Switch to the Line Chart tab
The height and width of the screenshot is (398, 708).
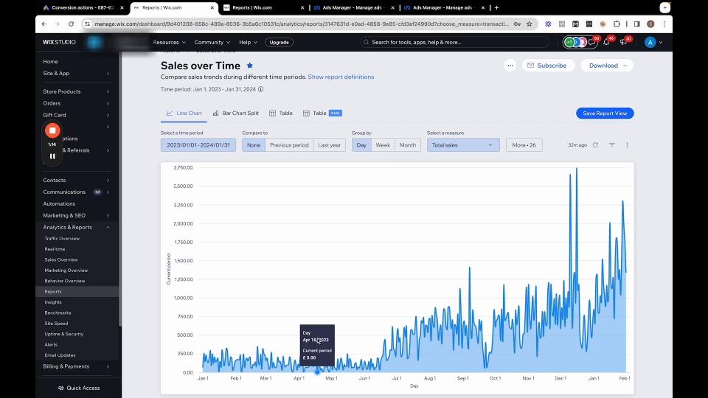(x=184, y=114)
